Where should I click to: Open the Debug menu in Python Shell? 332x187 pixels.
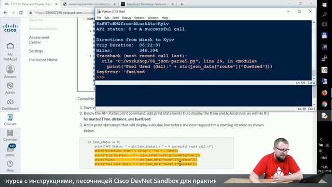[x=127, y=18]
